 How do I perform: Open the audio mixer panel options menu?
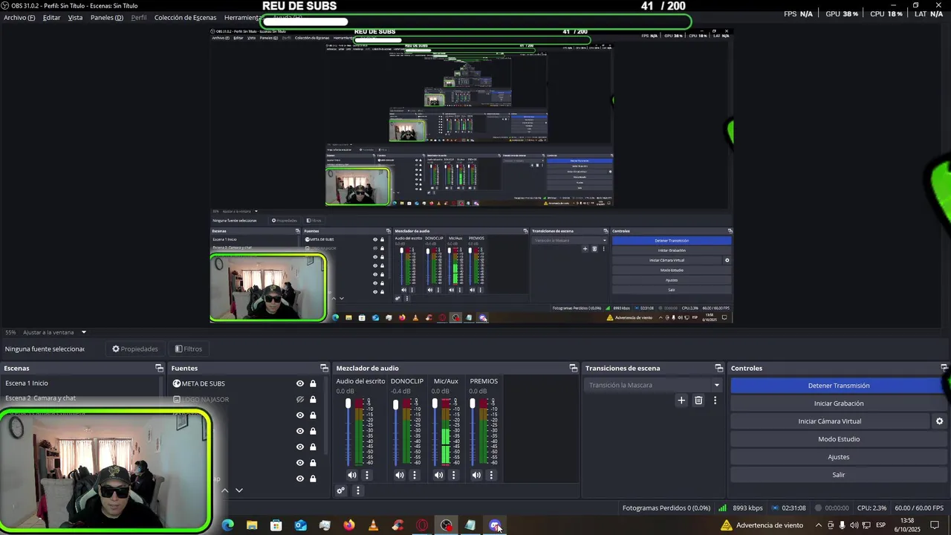357,490
